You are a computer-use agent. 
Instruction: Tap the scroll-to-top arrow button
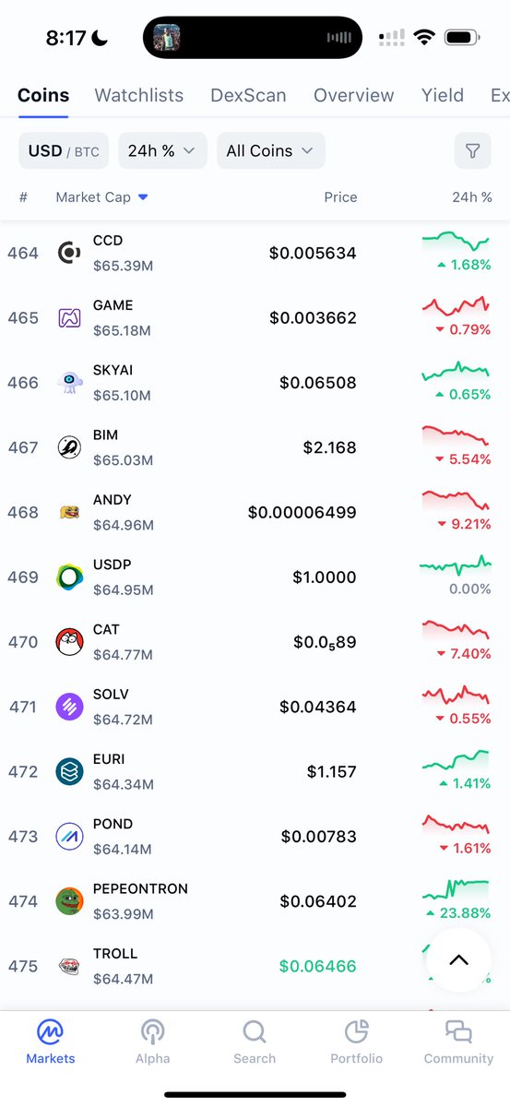pos(458,960)
